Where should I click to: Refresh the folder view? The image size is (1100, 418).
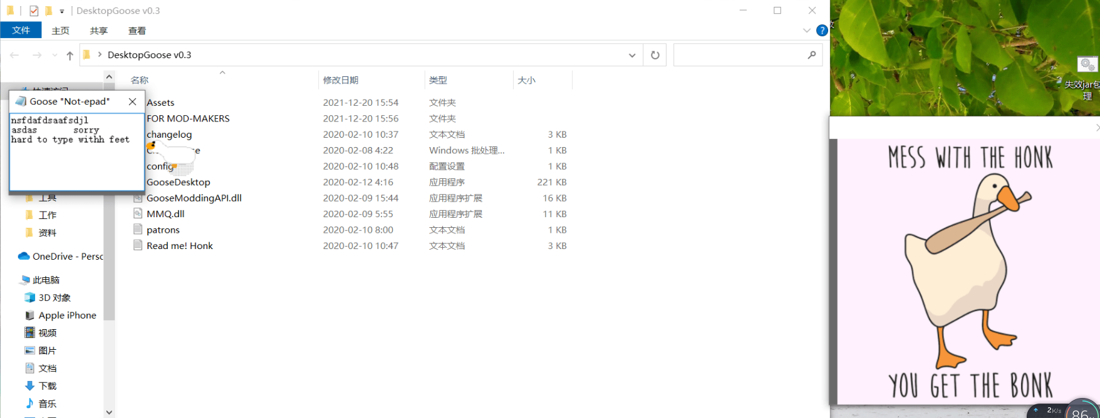[655, 55]
